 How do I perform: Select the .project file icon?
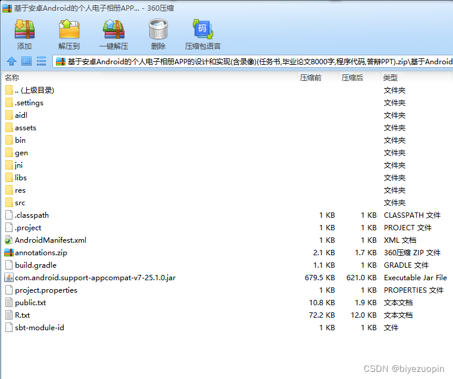9,227
